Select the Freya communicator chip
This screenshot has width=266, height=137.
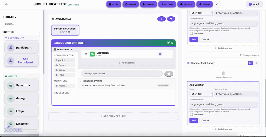click(65, 75)
